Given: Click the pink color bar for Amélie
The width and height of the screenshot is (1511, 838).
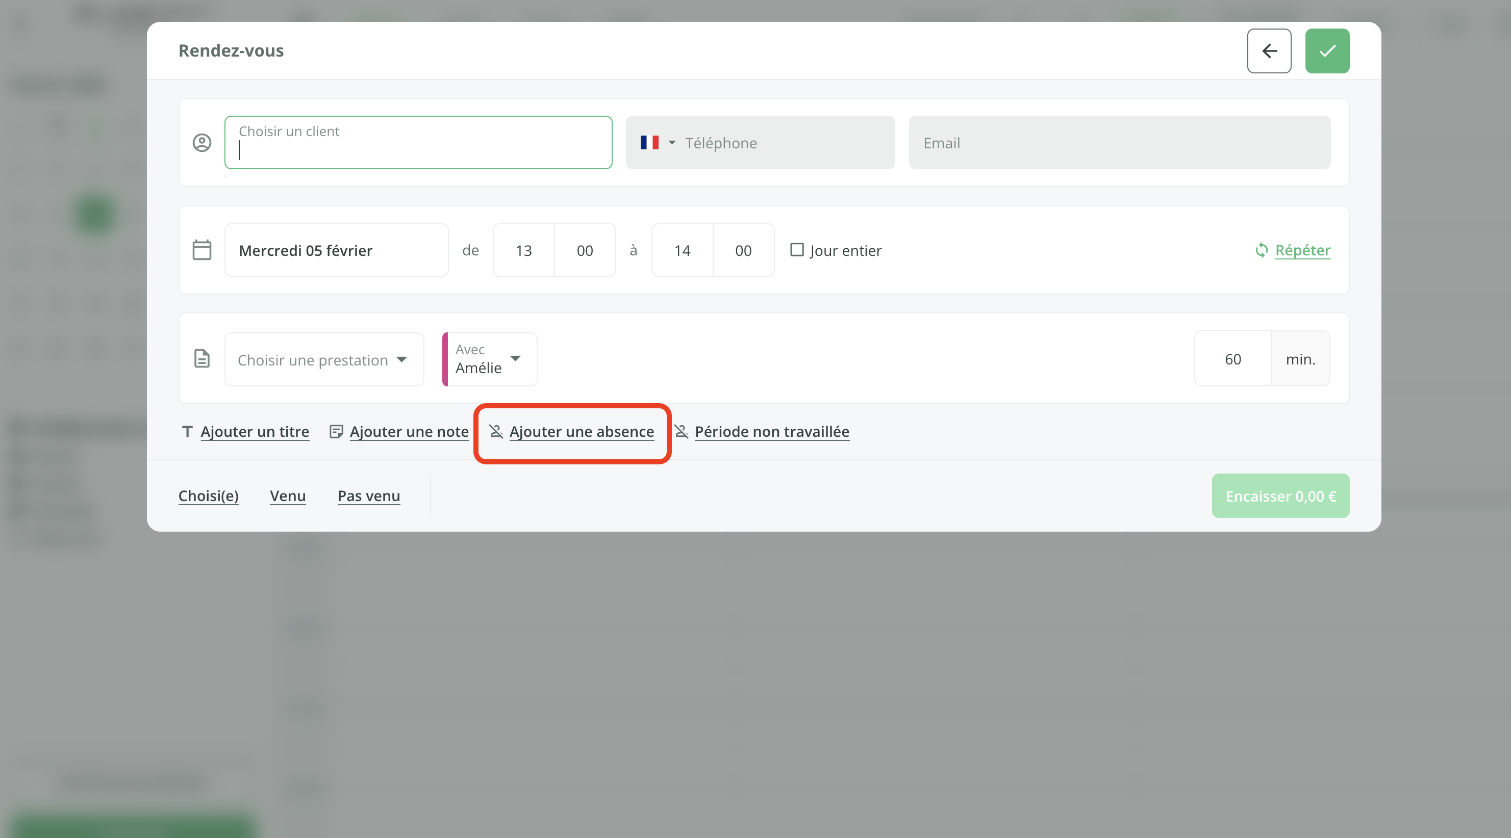Looking at the screenshot, I should [445, 359].
